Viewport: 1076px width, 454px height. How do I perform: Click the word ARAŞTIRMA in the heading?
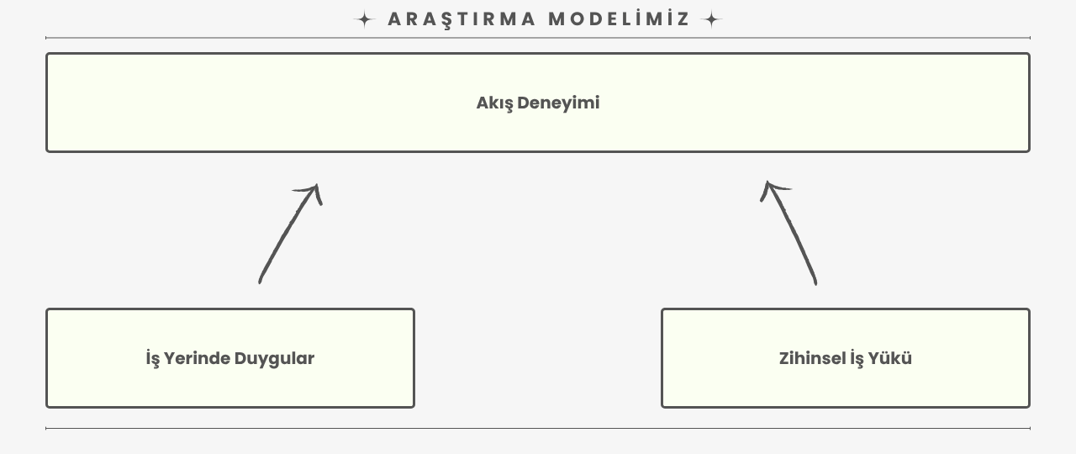click(x=462, y=19)
